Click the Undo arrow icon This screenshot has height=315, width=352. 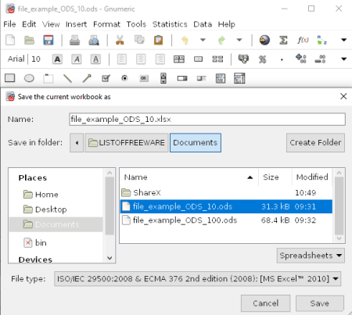coord(185,40)
